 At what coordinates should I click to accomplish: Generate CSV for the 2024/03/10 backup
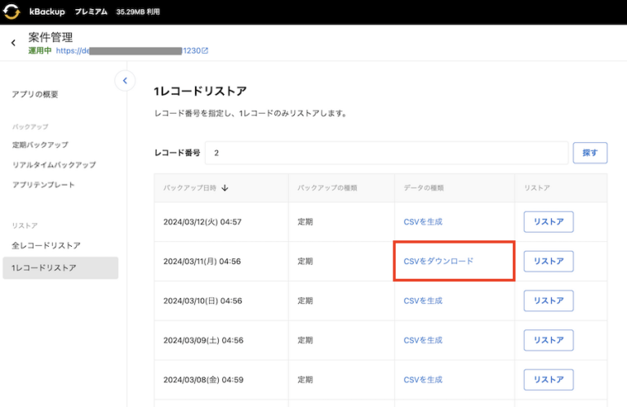click(x=423, y=301)
